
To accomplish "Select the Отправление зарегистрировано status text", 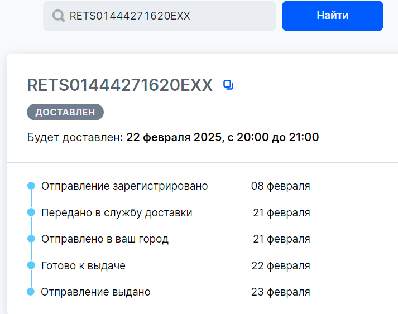I will point(124,186).
